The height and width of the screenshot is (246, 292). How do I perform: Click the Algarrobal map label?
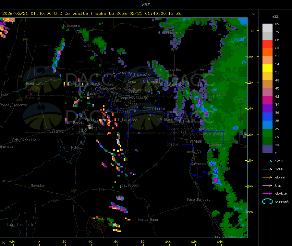click(142, 90)
